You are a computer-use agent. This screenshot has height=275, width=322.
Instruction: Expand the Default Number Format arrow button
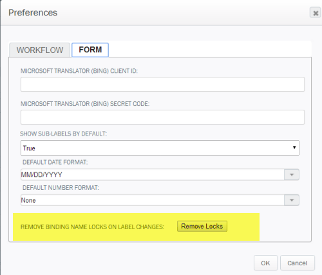click(292, 200)
